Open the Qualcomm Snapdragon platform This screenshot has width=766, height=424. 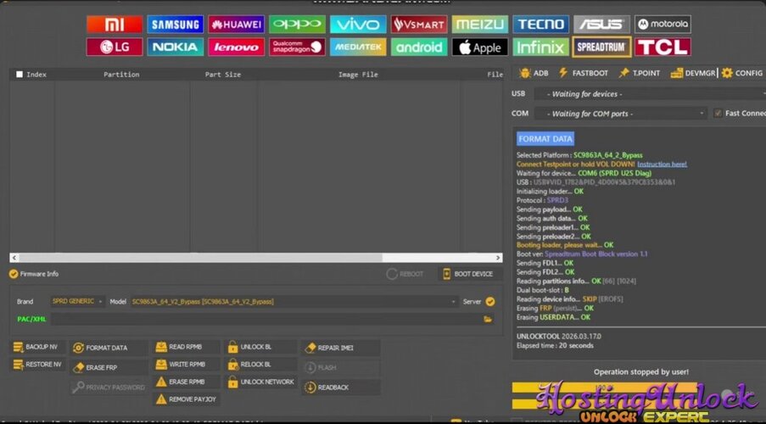point(297,47)
